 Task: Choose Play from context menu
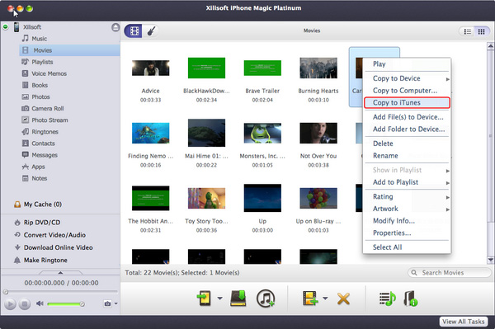pos(407,64)
